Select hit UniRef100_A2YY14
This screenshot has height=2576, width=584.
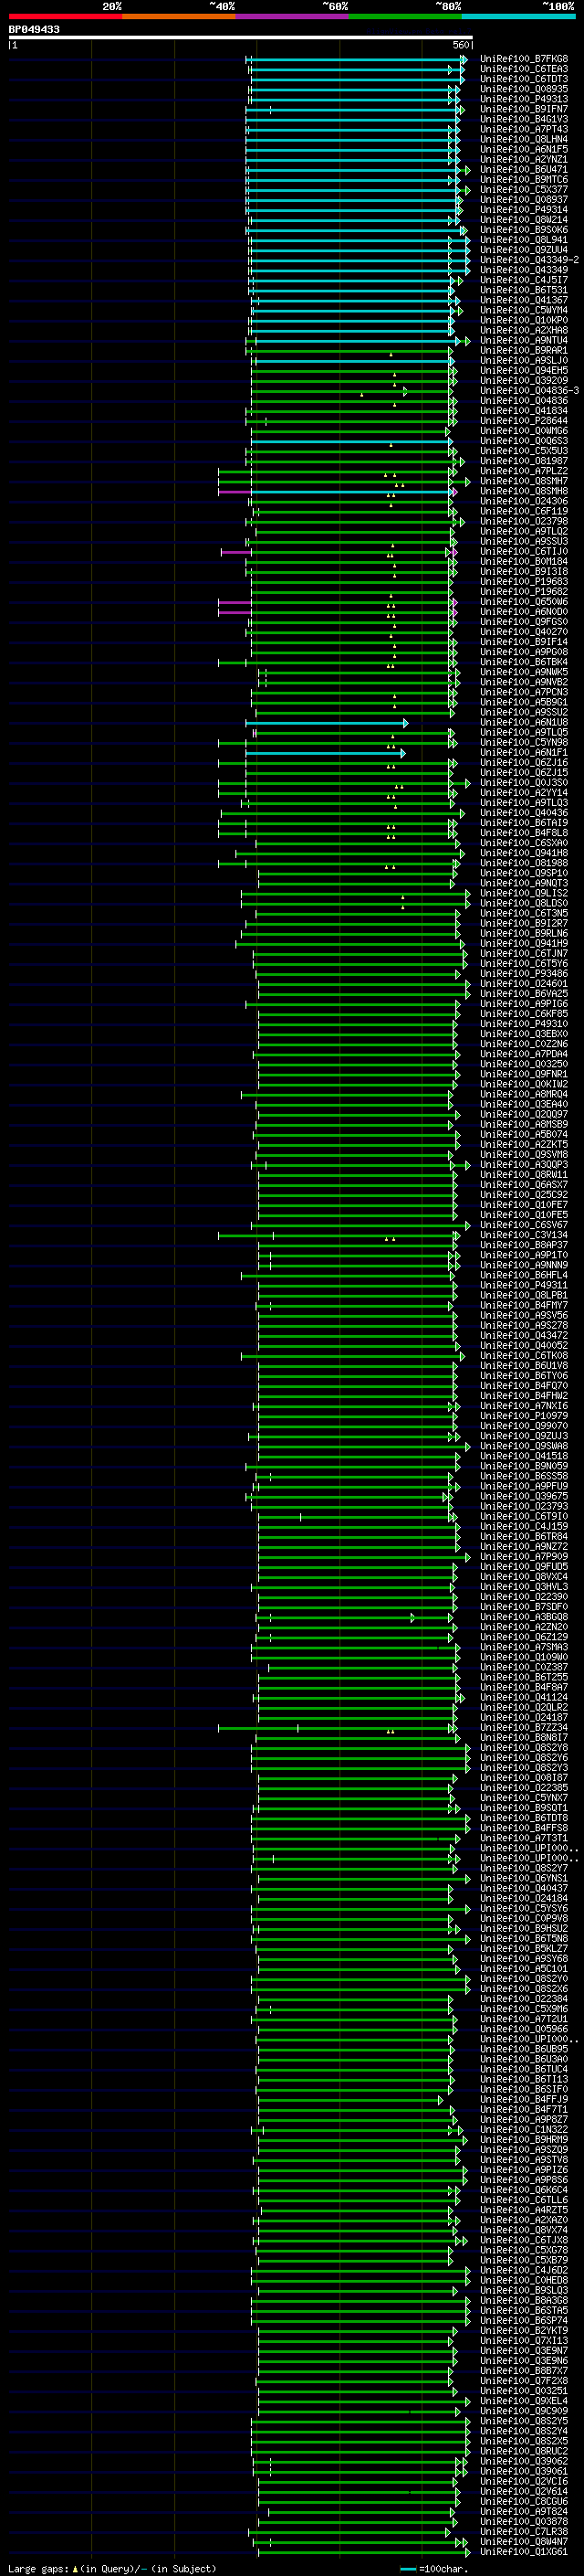point(524,793)
